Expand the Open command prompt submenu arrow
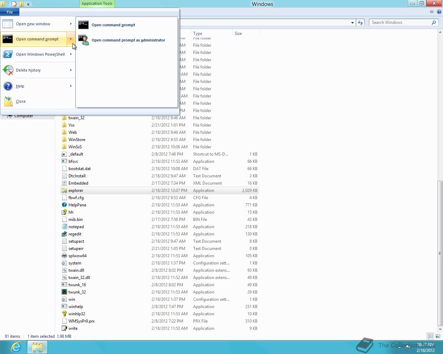The width and height of the screenshot is (443, 354). tap(71, 39)
